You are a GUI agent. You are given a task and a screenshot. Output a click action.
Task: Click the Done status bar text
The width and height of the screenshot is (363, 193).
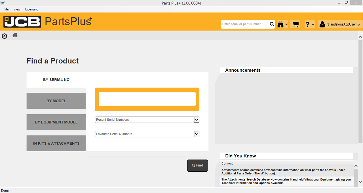point(5,190)
